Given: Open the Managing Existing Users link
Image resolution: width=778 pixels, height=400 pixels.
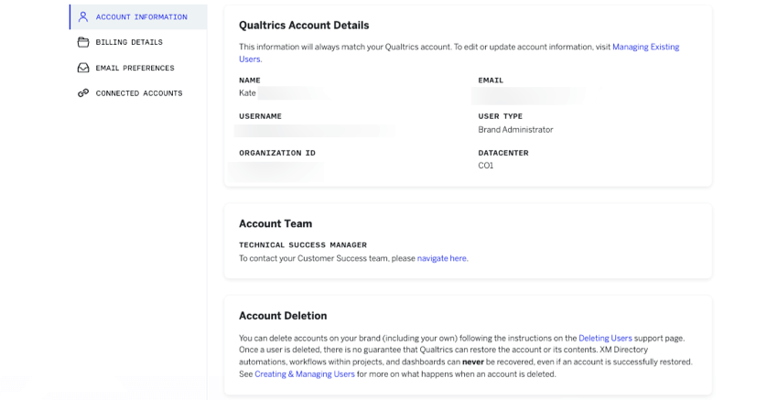Looking at the screenshot, I should point(645,47).
